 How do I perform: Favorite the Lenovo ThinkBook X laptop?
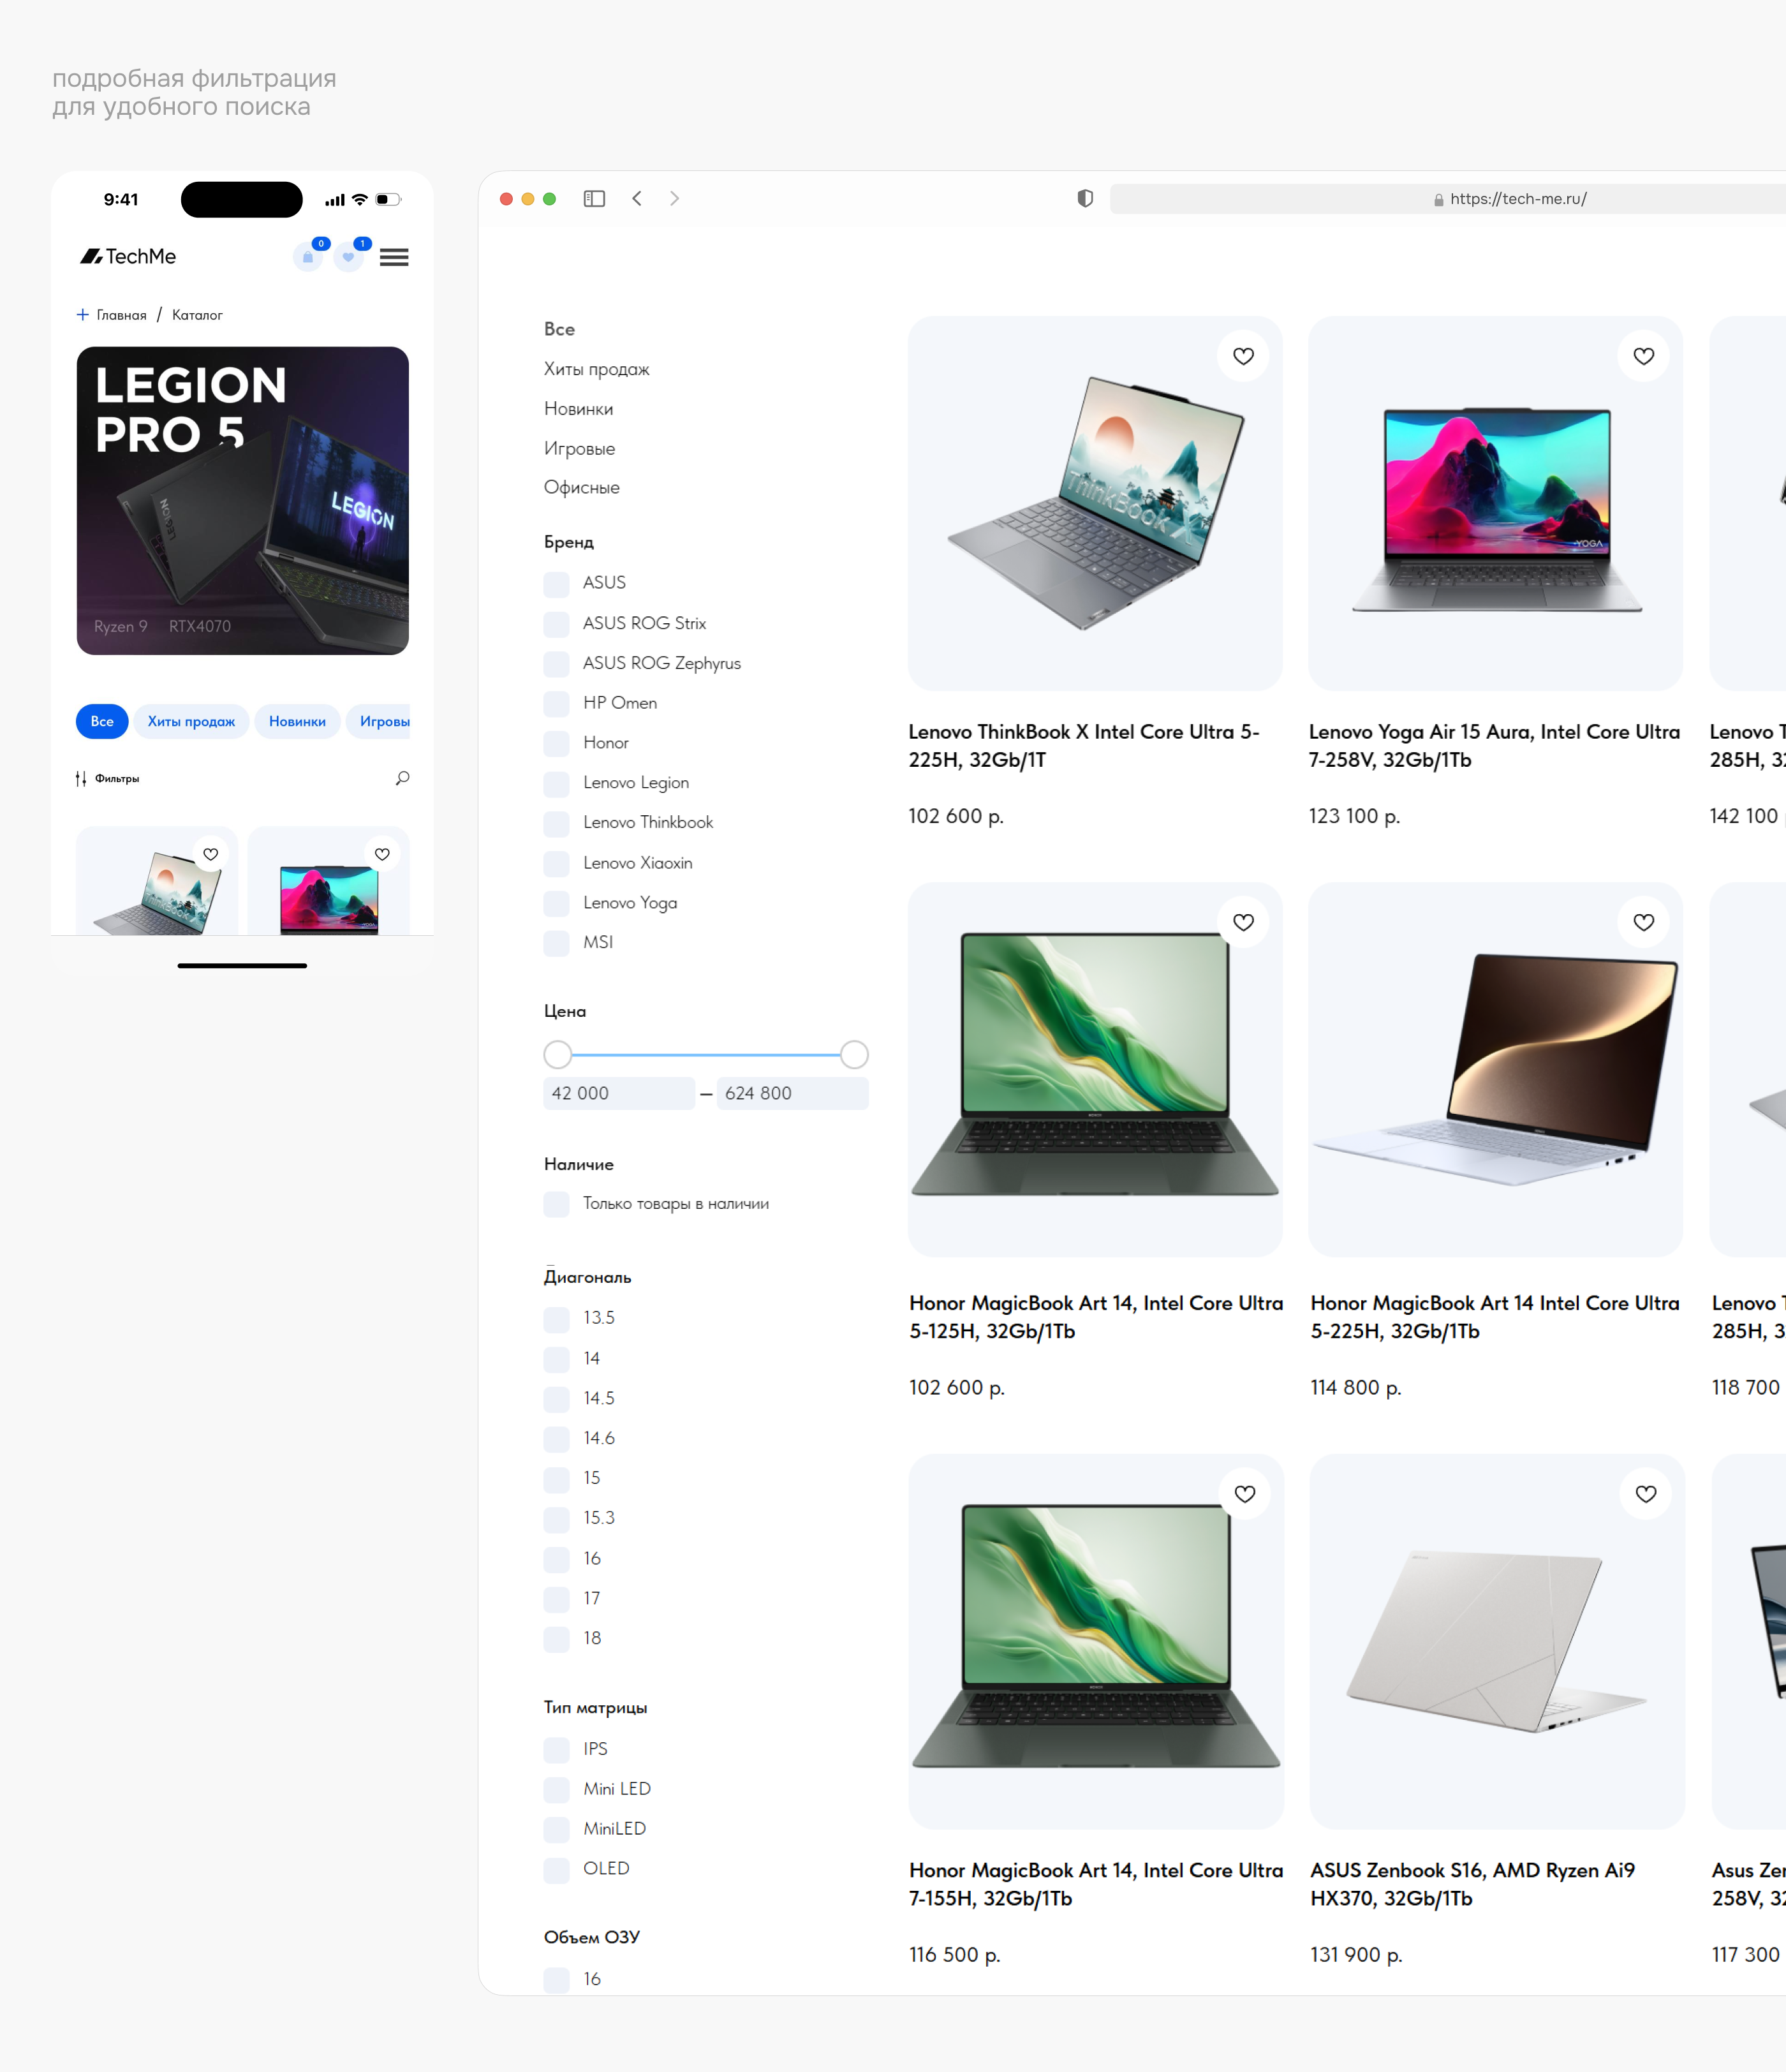pyautogui.click(x=1243, y=356)
